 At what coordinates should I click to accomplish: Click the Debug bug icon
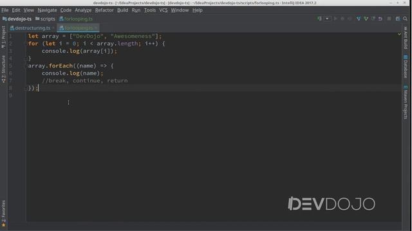click(342, 19)
